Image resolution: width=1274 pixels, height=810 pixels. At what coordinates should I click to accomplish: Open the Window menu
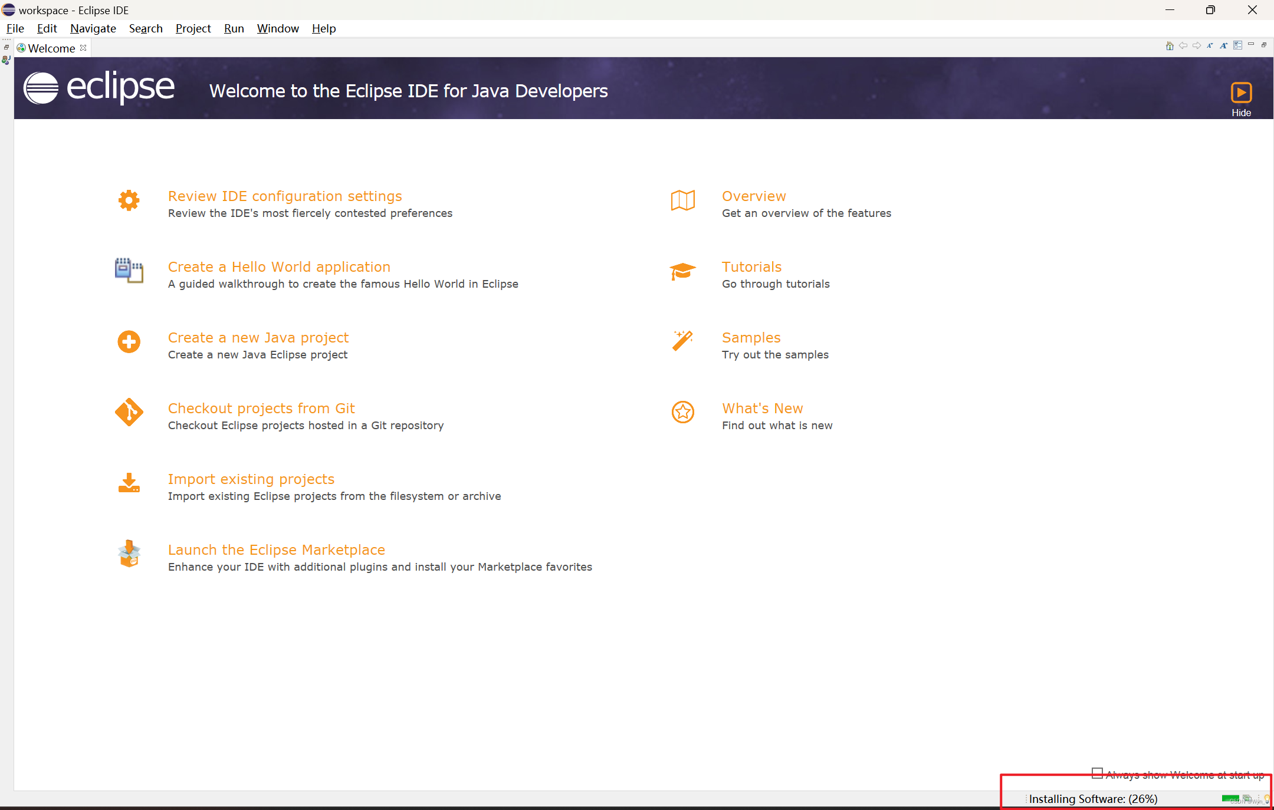[x=277, y=28]
